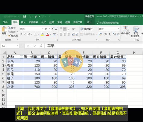Screen dimensions: 143x122
Task: Open the font color dropdown arrow
Action: [x=50, y=34]
